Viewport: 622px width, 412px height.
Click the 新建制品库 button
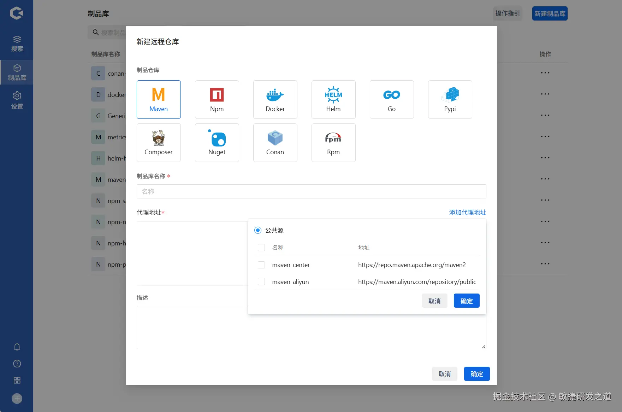pyautogui.click(x=550, y=13)
